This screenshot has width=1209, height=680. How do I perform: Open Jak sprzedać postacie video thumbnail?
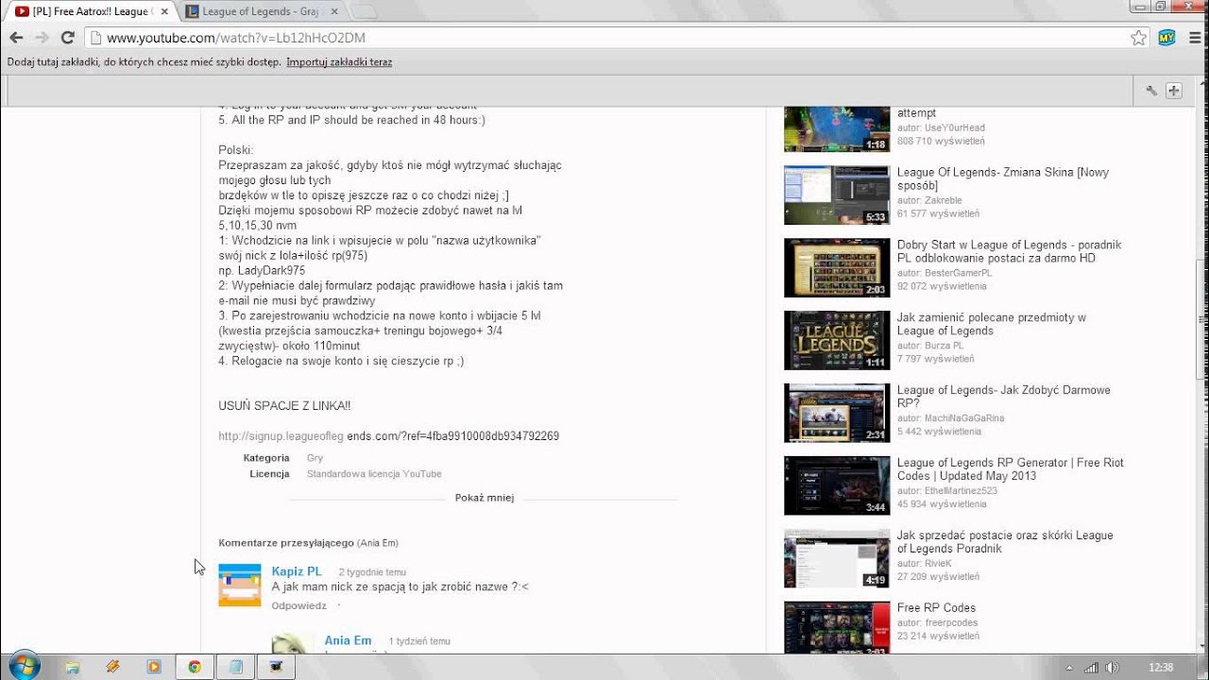[837, 558]
